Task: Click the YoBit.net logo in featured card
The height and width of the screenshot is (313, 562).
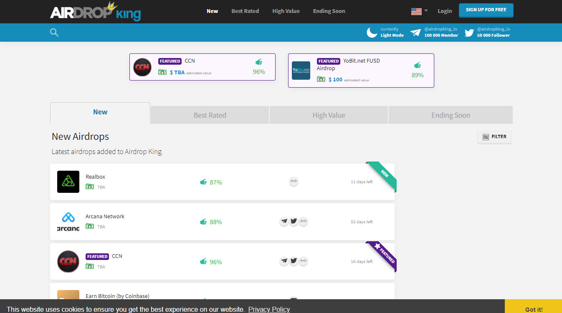Action: coord(301,71)
